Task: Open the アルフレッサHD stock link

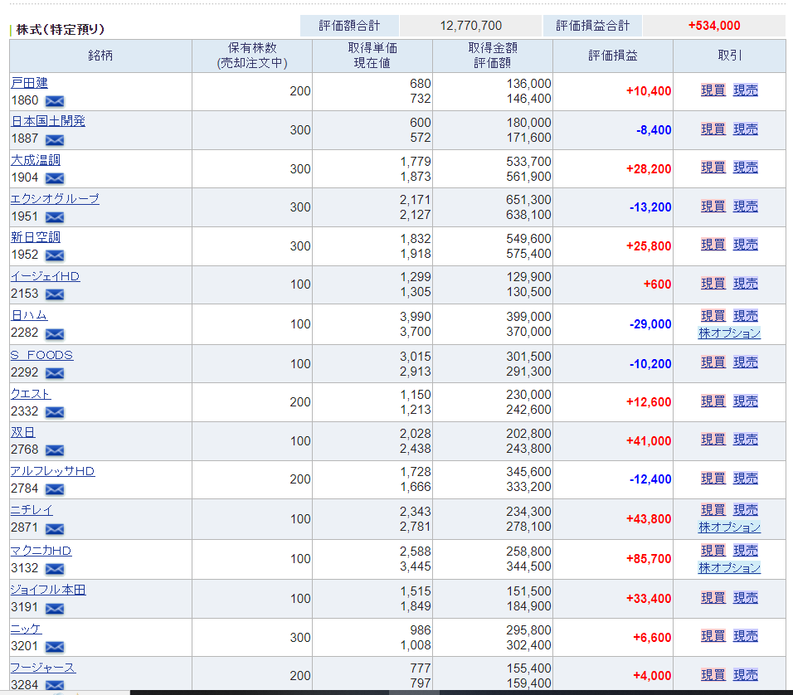Action: (x=52, y=471)
